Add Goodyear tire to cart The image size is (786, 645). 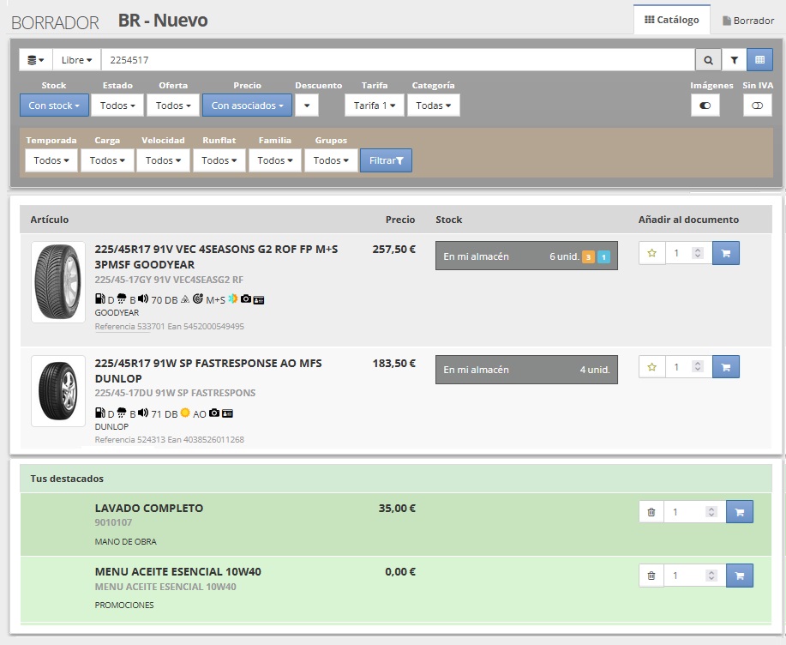click(x=726, y=253)
